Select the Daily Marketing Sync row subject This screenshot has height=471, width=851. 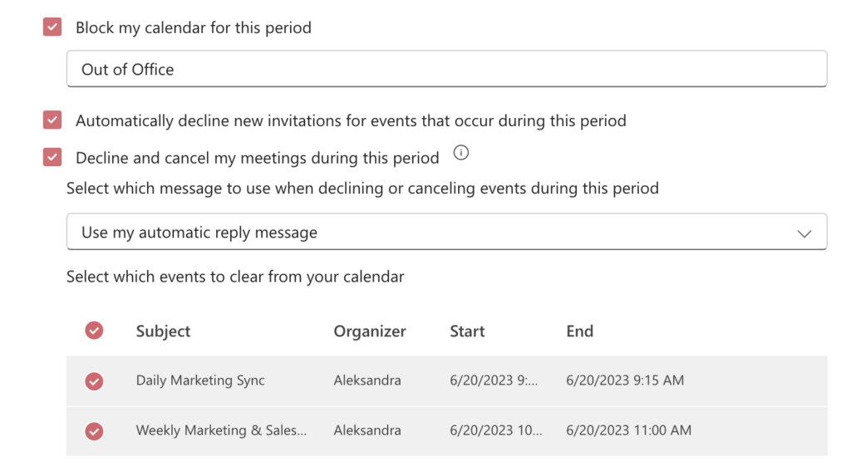(x=200, y=380)
